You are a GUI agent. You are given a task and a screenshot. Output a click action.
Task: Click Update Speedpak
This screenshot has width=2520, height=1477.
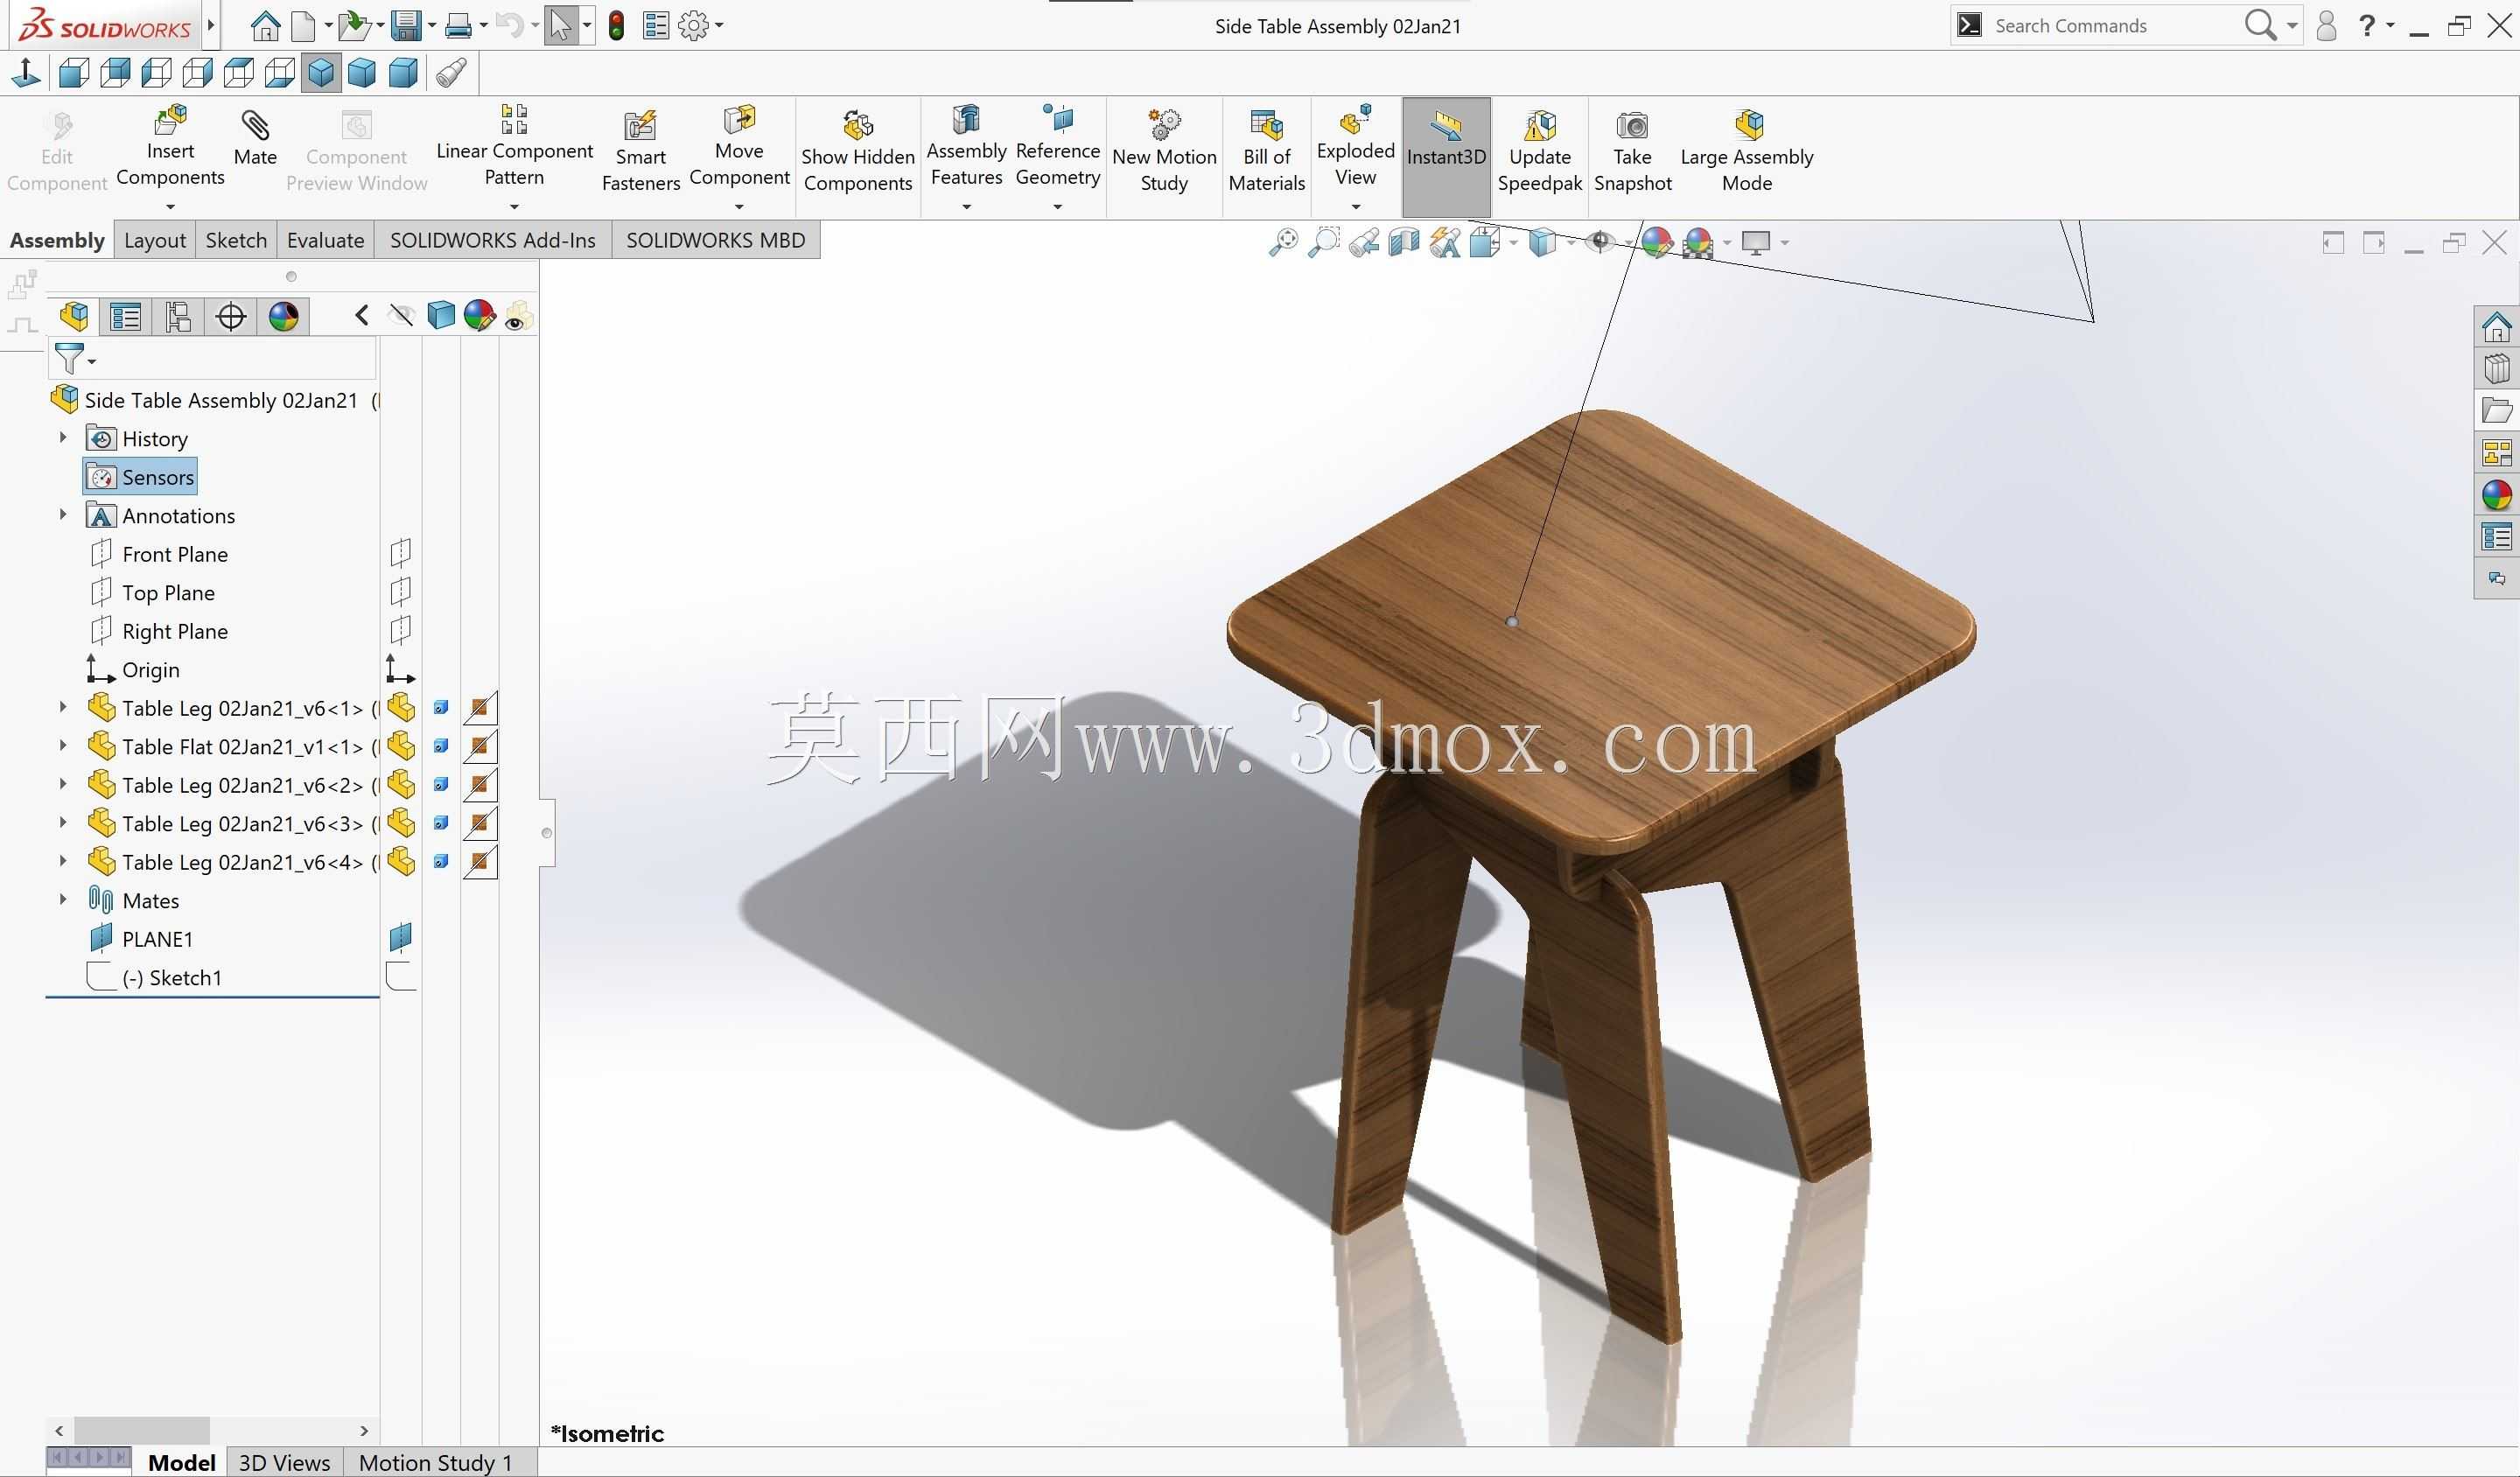tap(1539, 152)
